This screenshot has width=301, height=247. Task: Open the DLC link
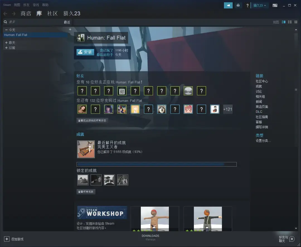pyautogui.click(x=259, y=112)
